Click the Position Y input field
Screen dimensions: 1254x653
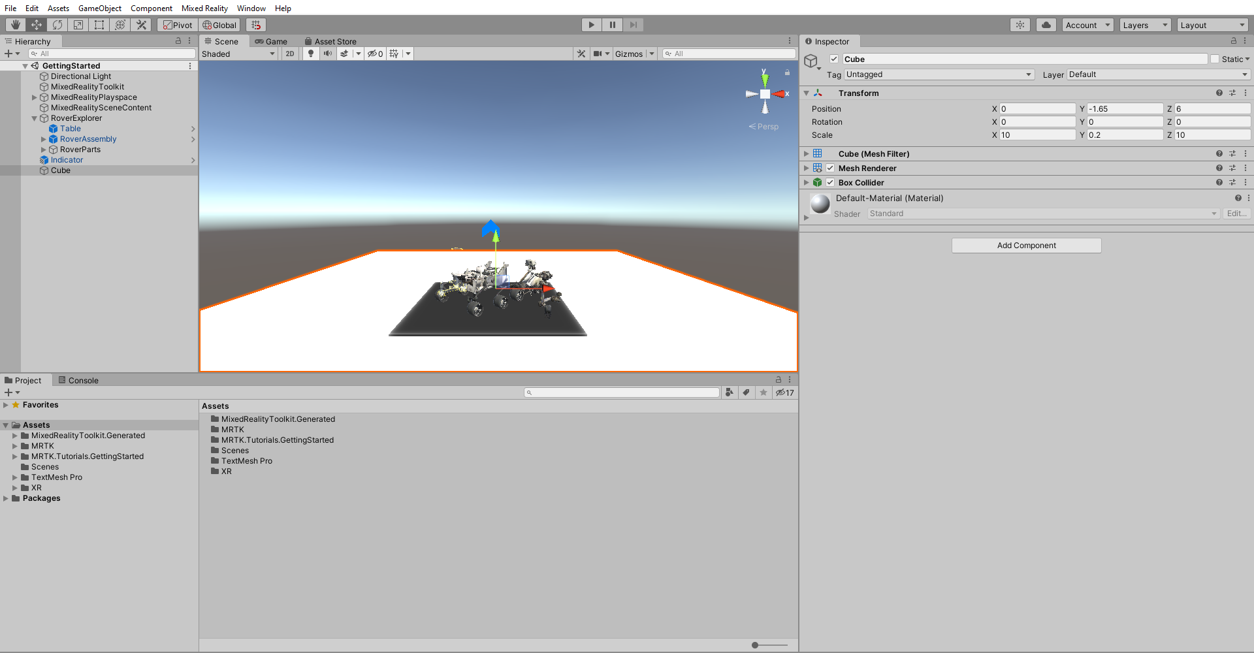[1125, 108]
